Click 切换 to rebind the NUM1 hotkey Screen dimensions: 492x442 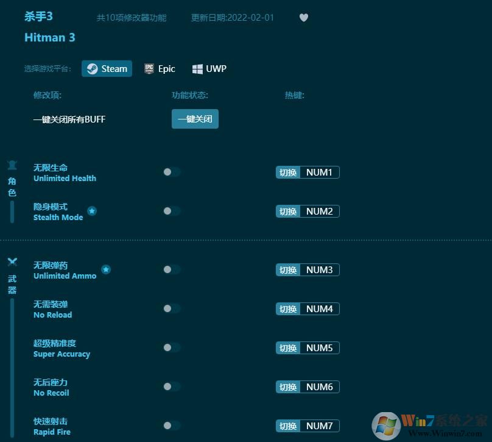coord(287,172)
